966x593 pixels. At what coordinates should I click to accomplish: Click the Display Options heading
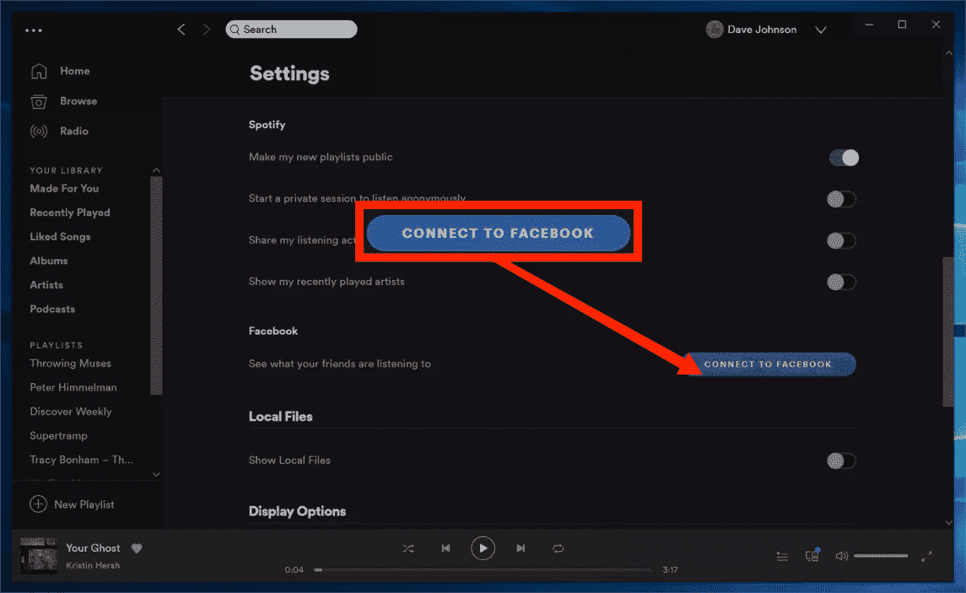[297, 511]
